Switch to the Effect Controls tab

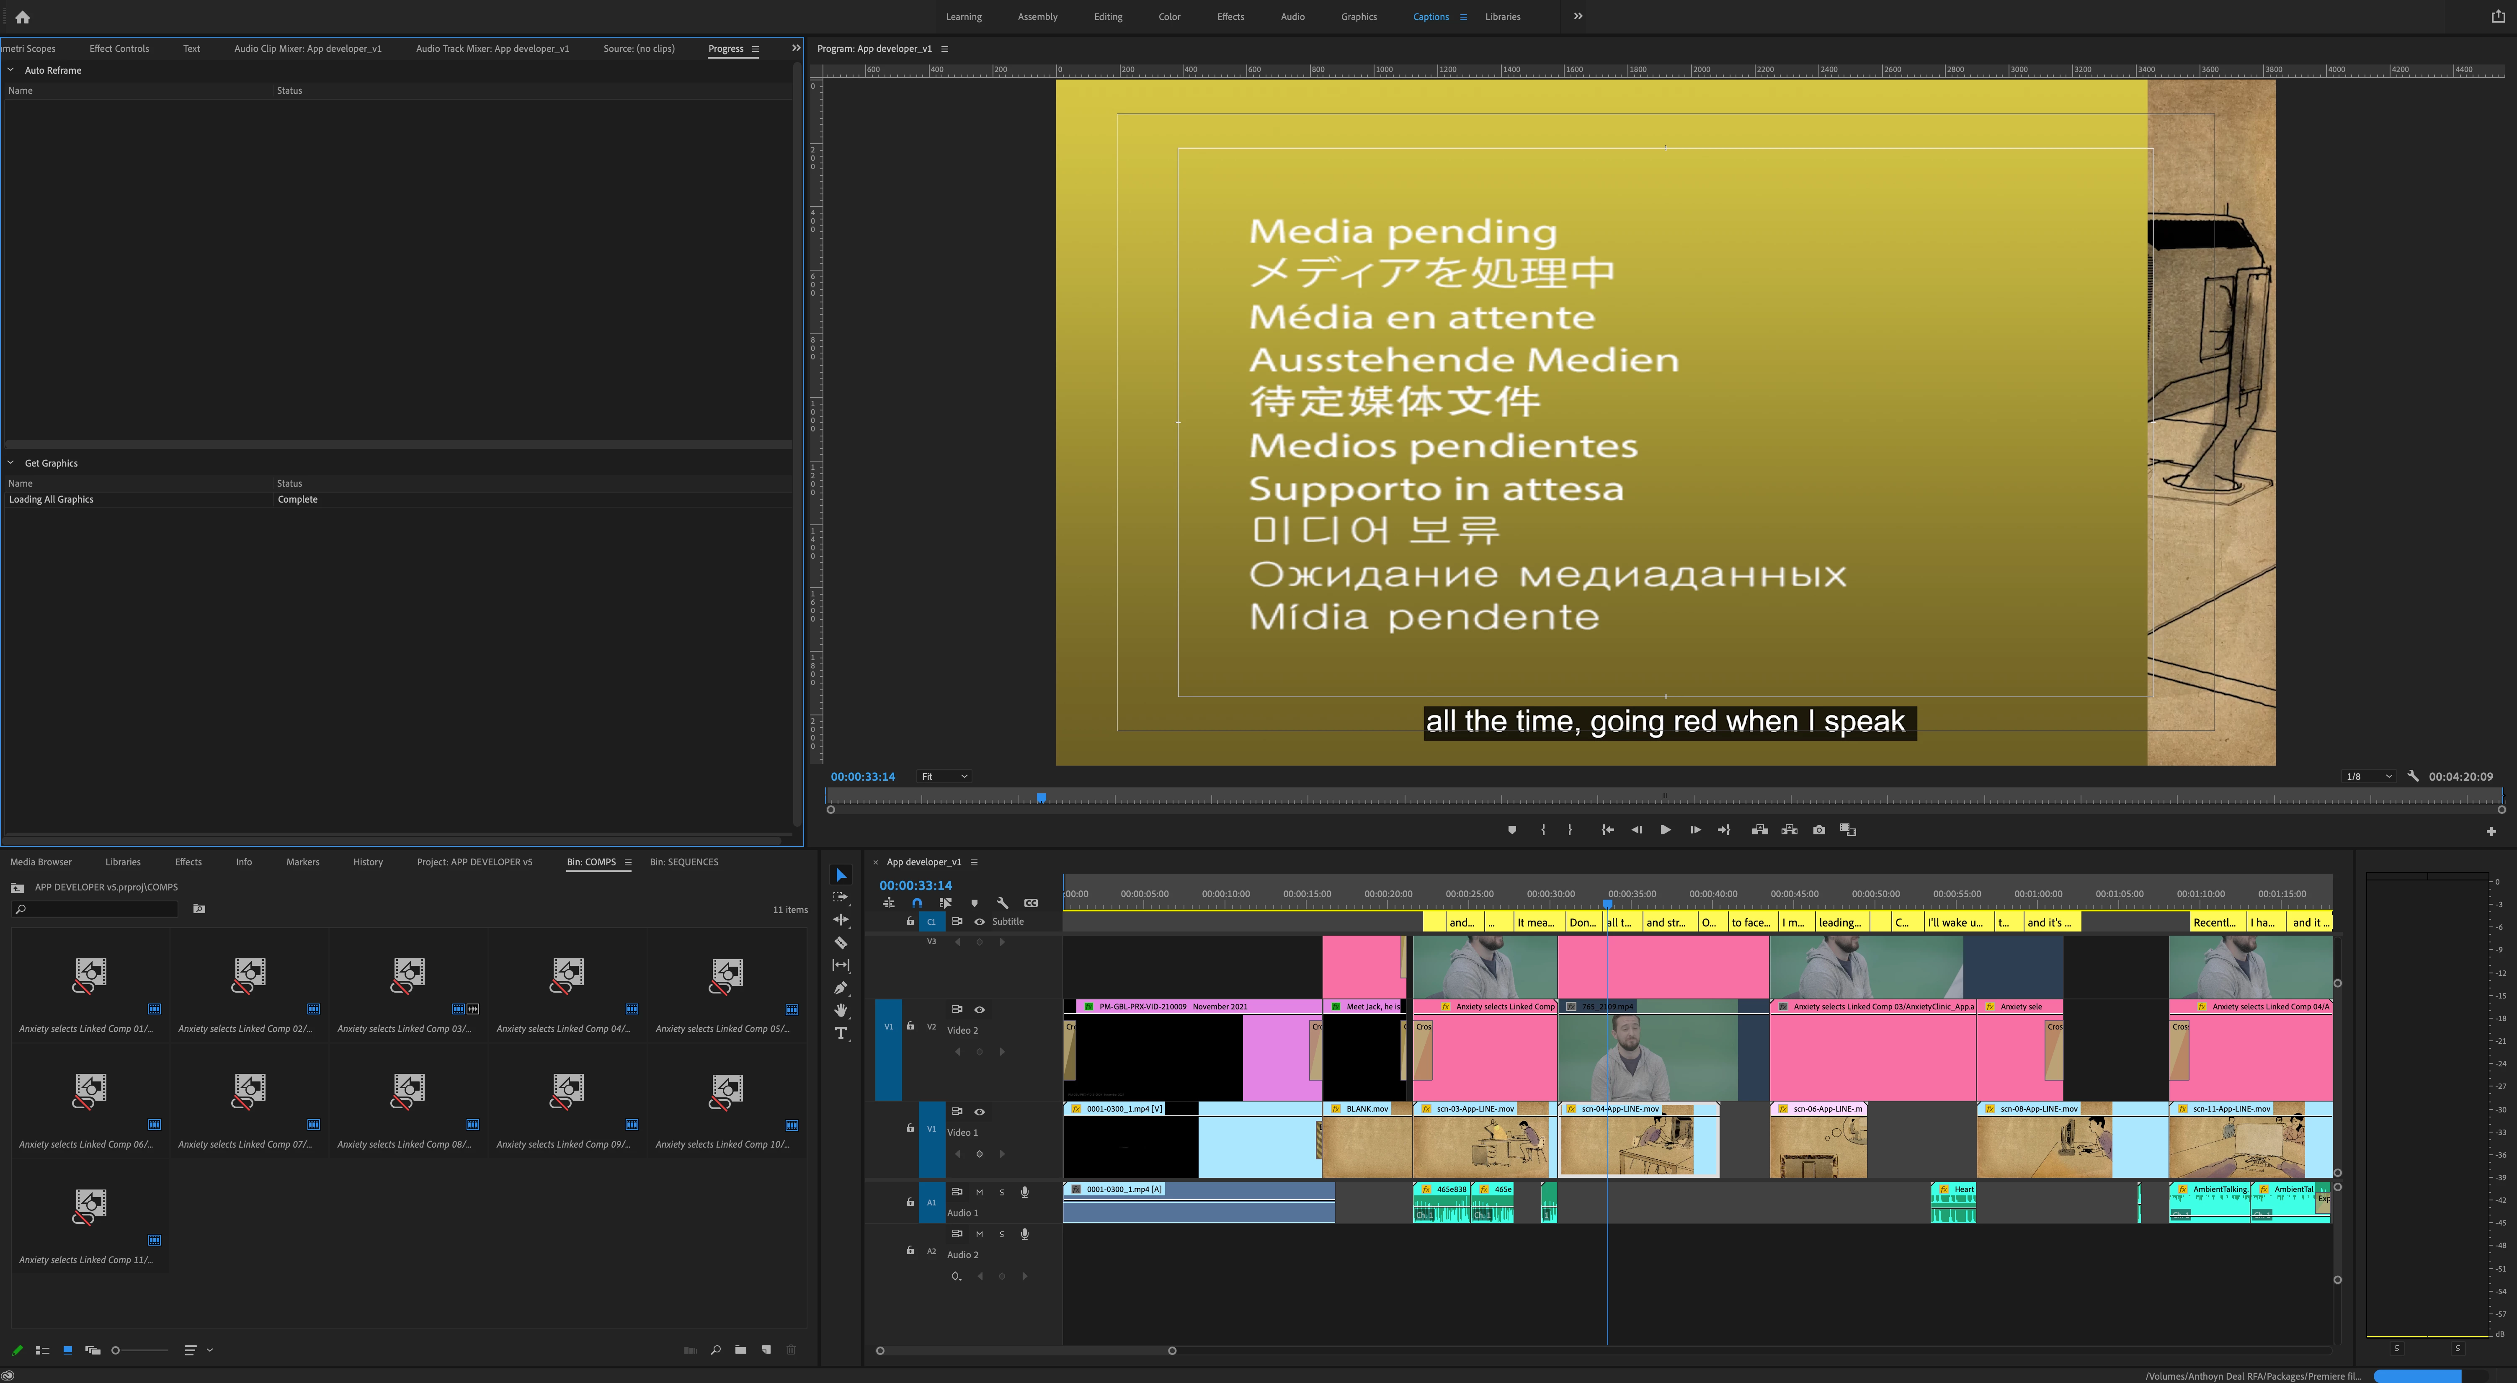click(119, 49)
